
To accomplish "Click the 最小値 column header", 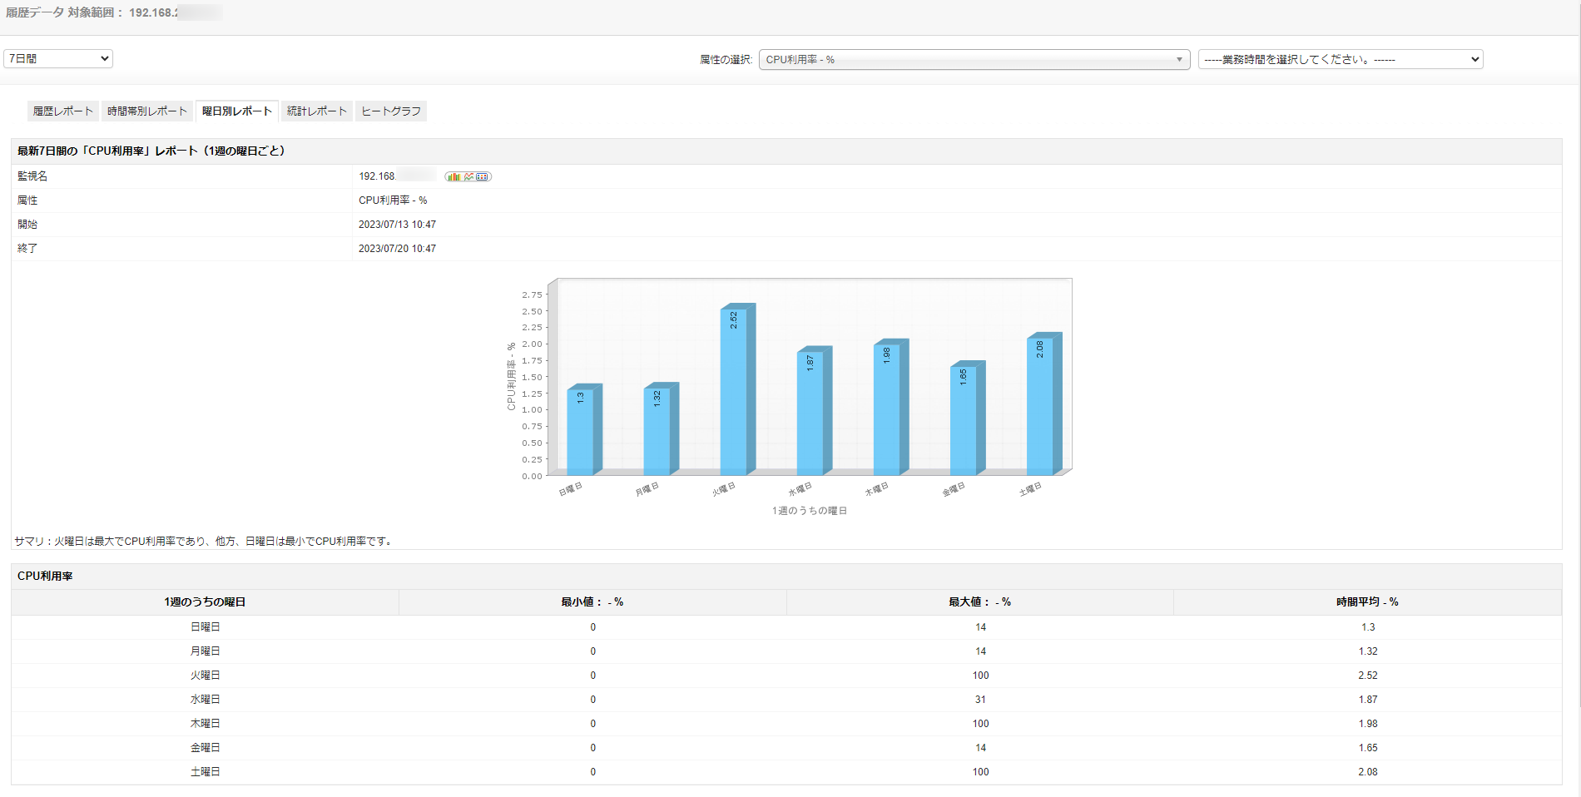I will [x=592, y=601].
